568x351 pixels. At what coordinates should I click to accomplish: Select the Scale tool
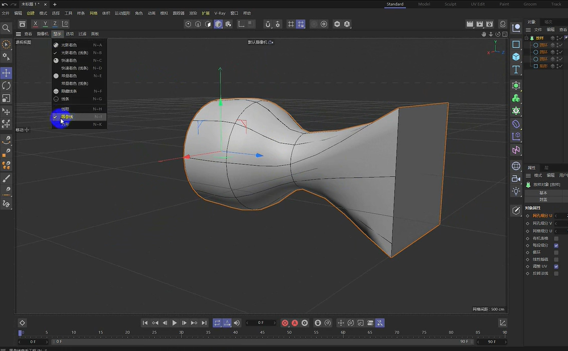[6, 98]
